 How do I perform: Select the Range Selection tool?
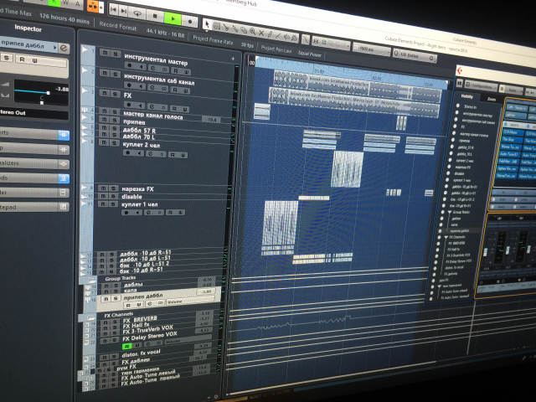pyautogui.click(x=217, y=26)
